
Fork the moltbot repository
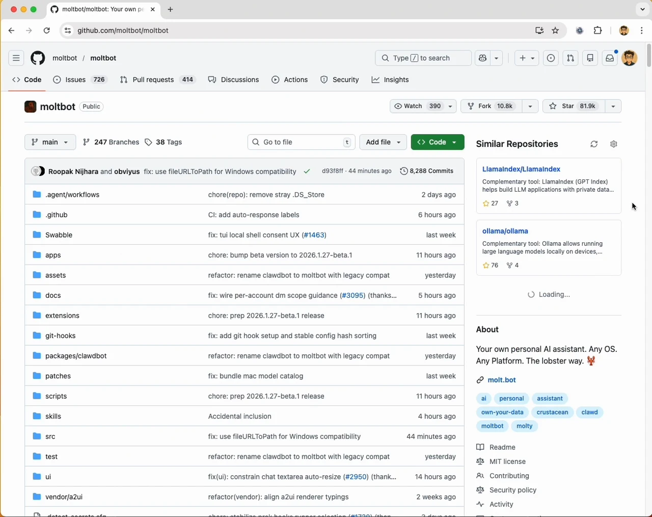pos(492,106)
